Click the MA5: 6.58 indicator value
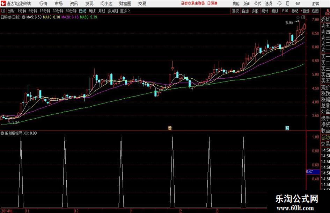This screenshot has height=213, width=330. [x=34, y=17]
